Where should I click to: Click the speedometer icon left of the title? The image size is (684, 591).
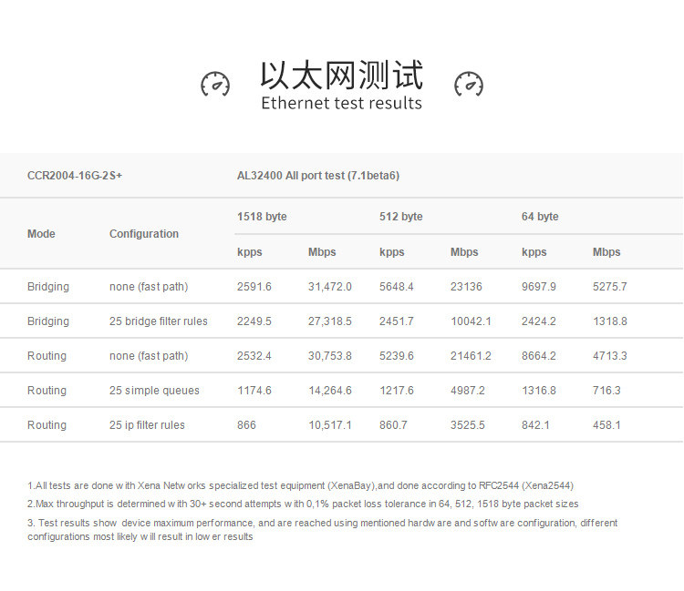(215, 84)
